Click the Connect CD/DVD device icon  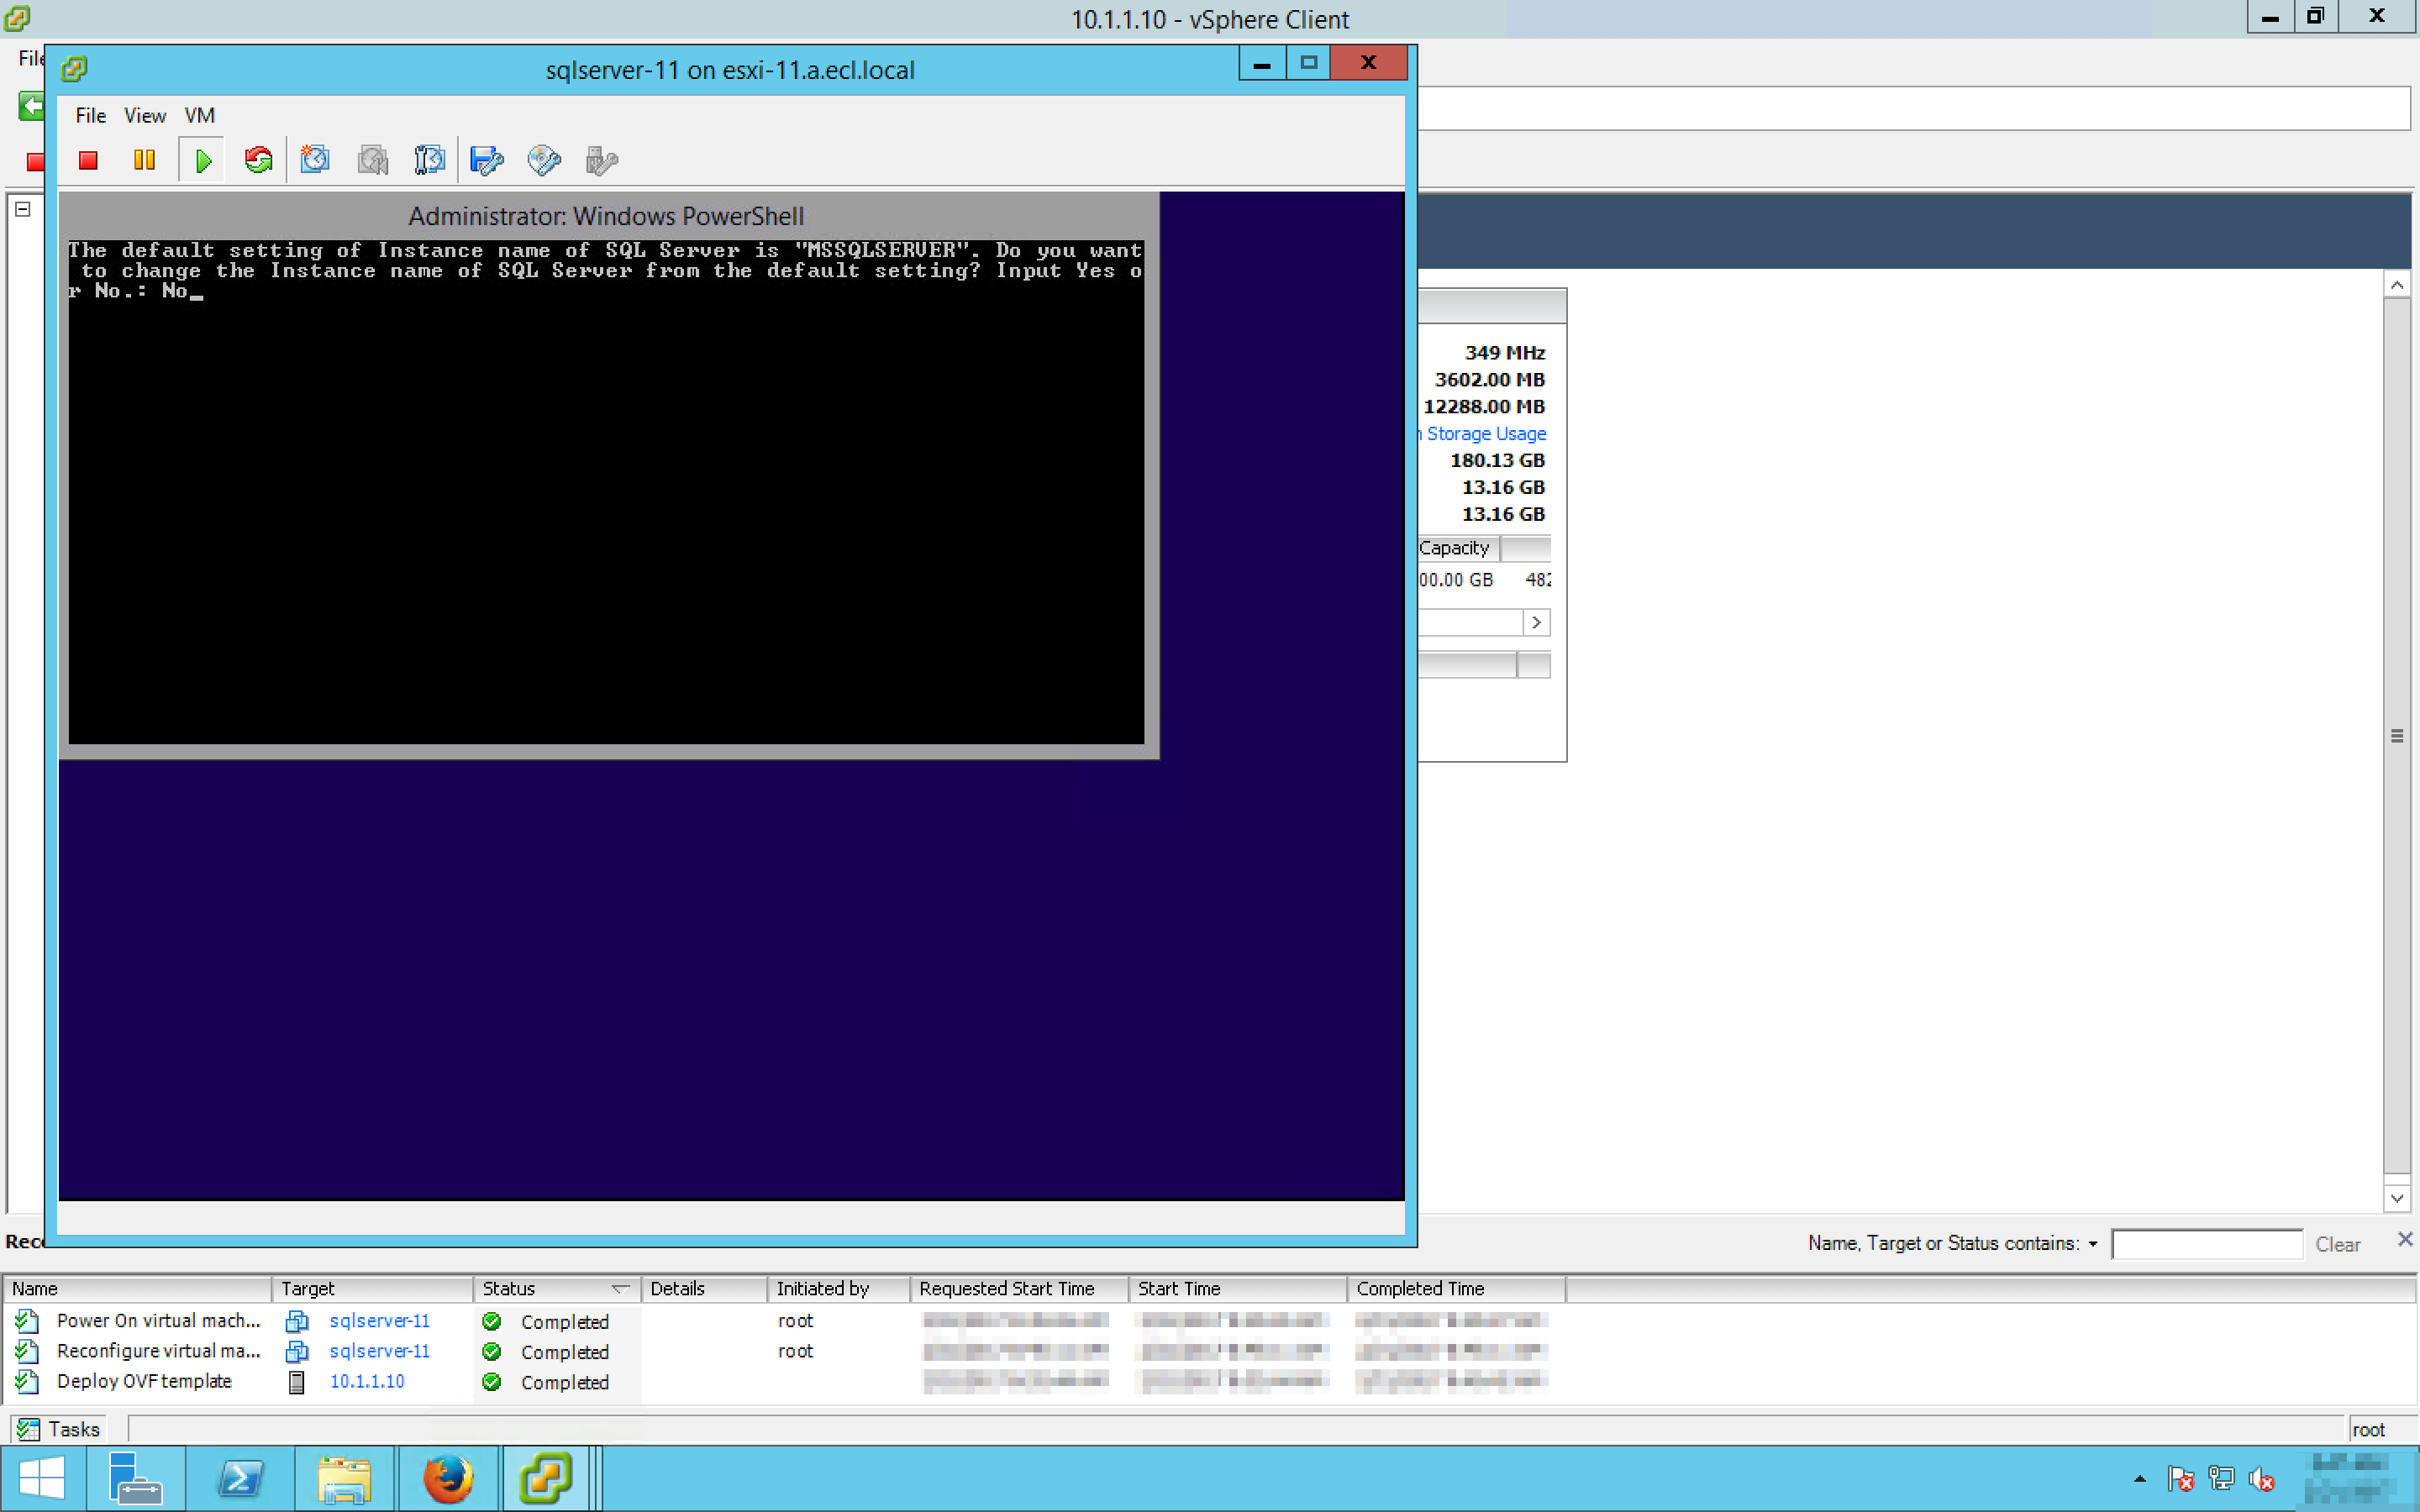click(x=544, y=160)
